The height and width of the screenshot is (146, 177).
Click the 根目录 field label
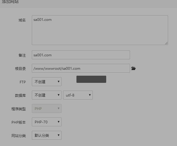[x=20, y=69]
